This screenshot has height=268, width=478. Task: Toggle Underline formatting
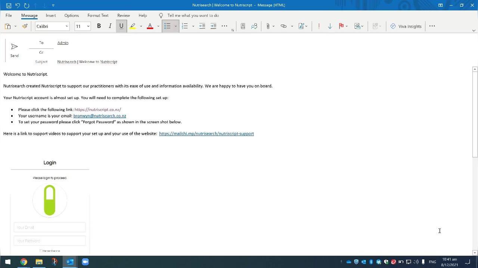pos(121,26)
